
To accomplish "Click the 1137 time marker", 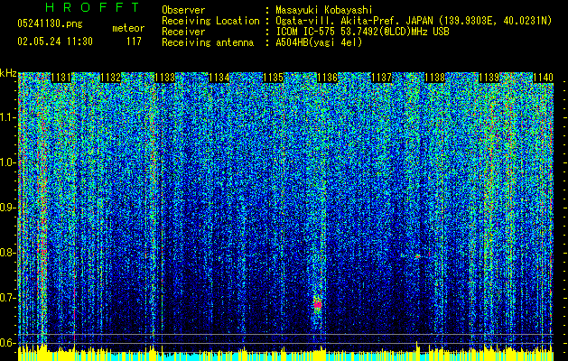I will coord(381,78).
